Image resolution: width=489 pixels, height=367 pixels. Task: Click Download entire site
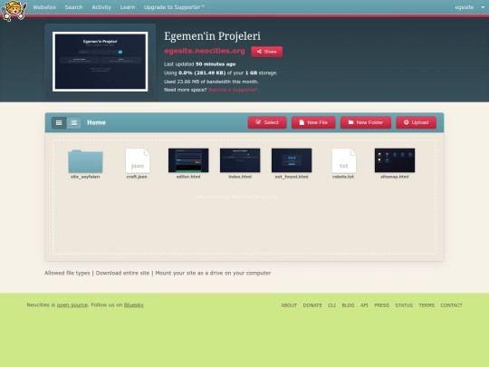coord(122,273)
